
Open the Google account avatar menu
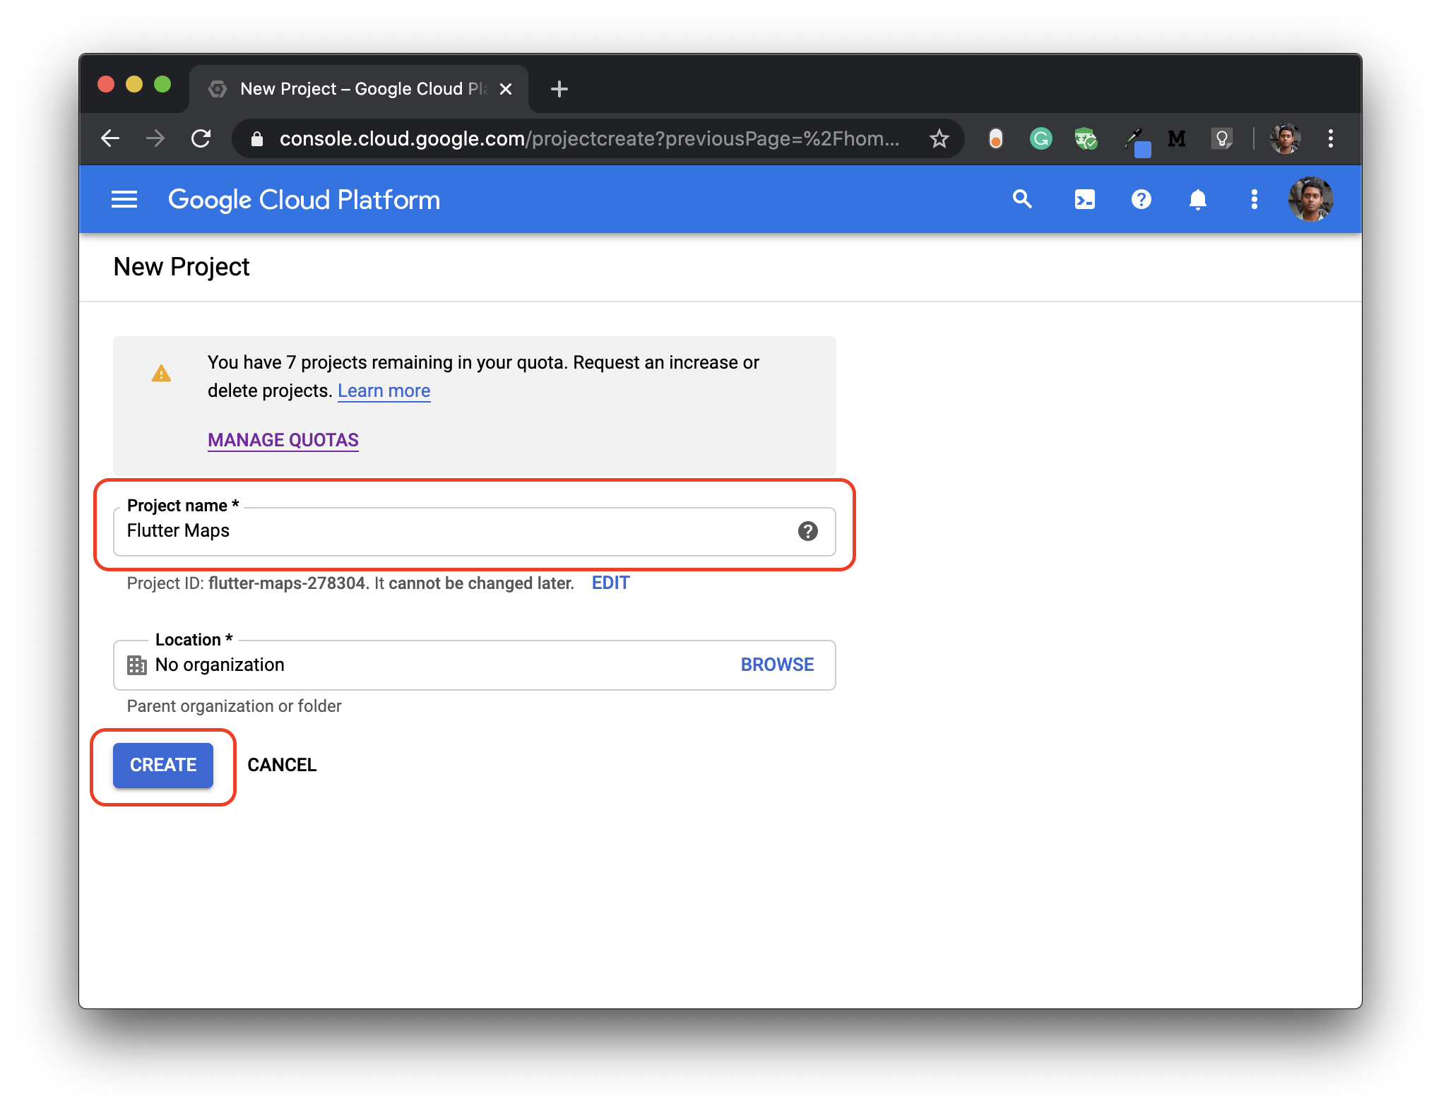1310,200
